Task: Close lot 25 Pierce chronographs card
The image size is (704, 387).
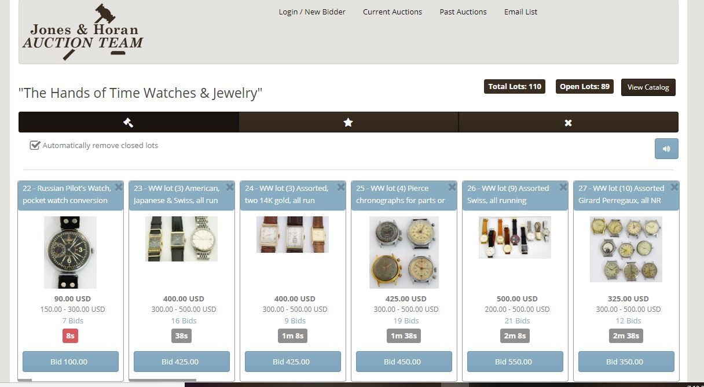Action: click(452, 187)
